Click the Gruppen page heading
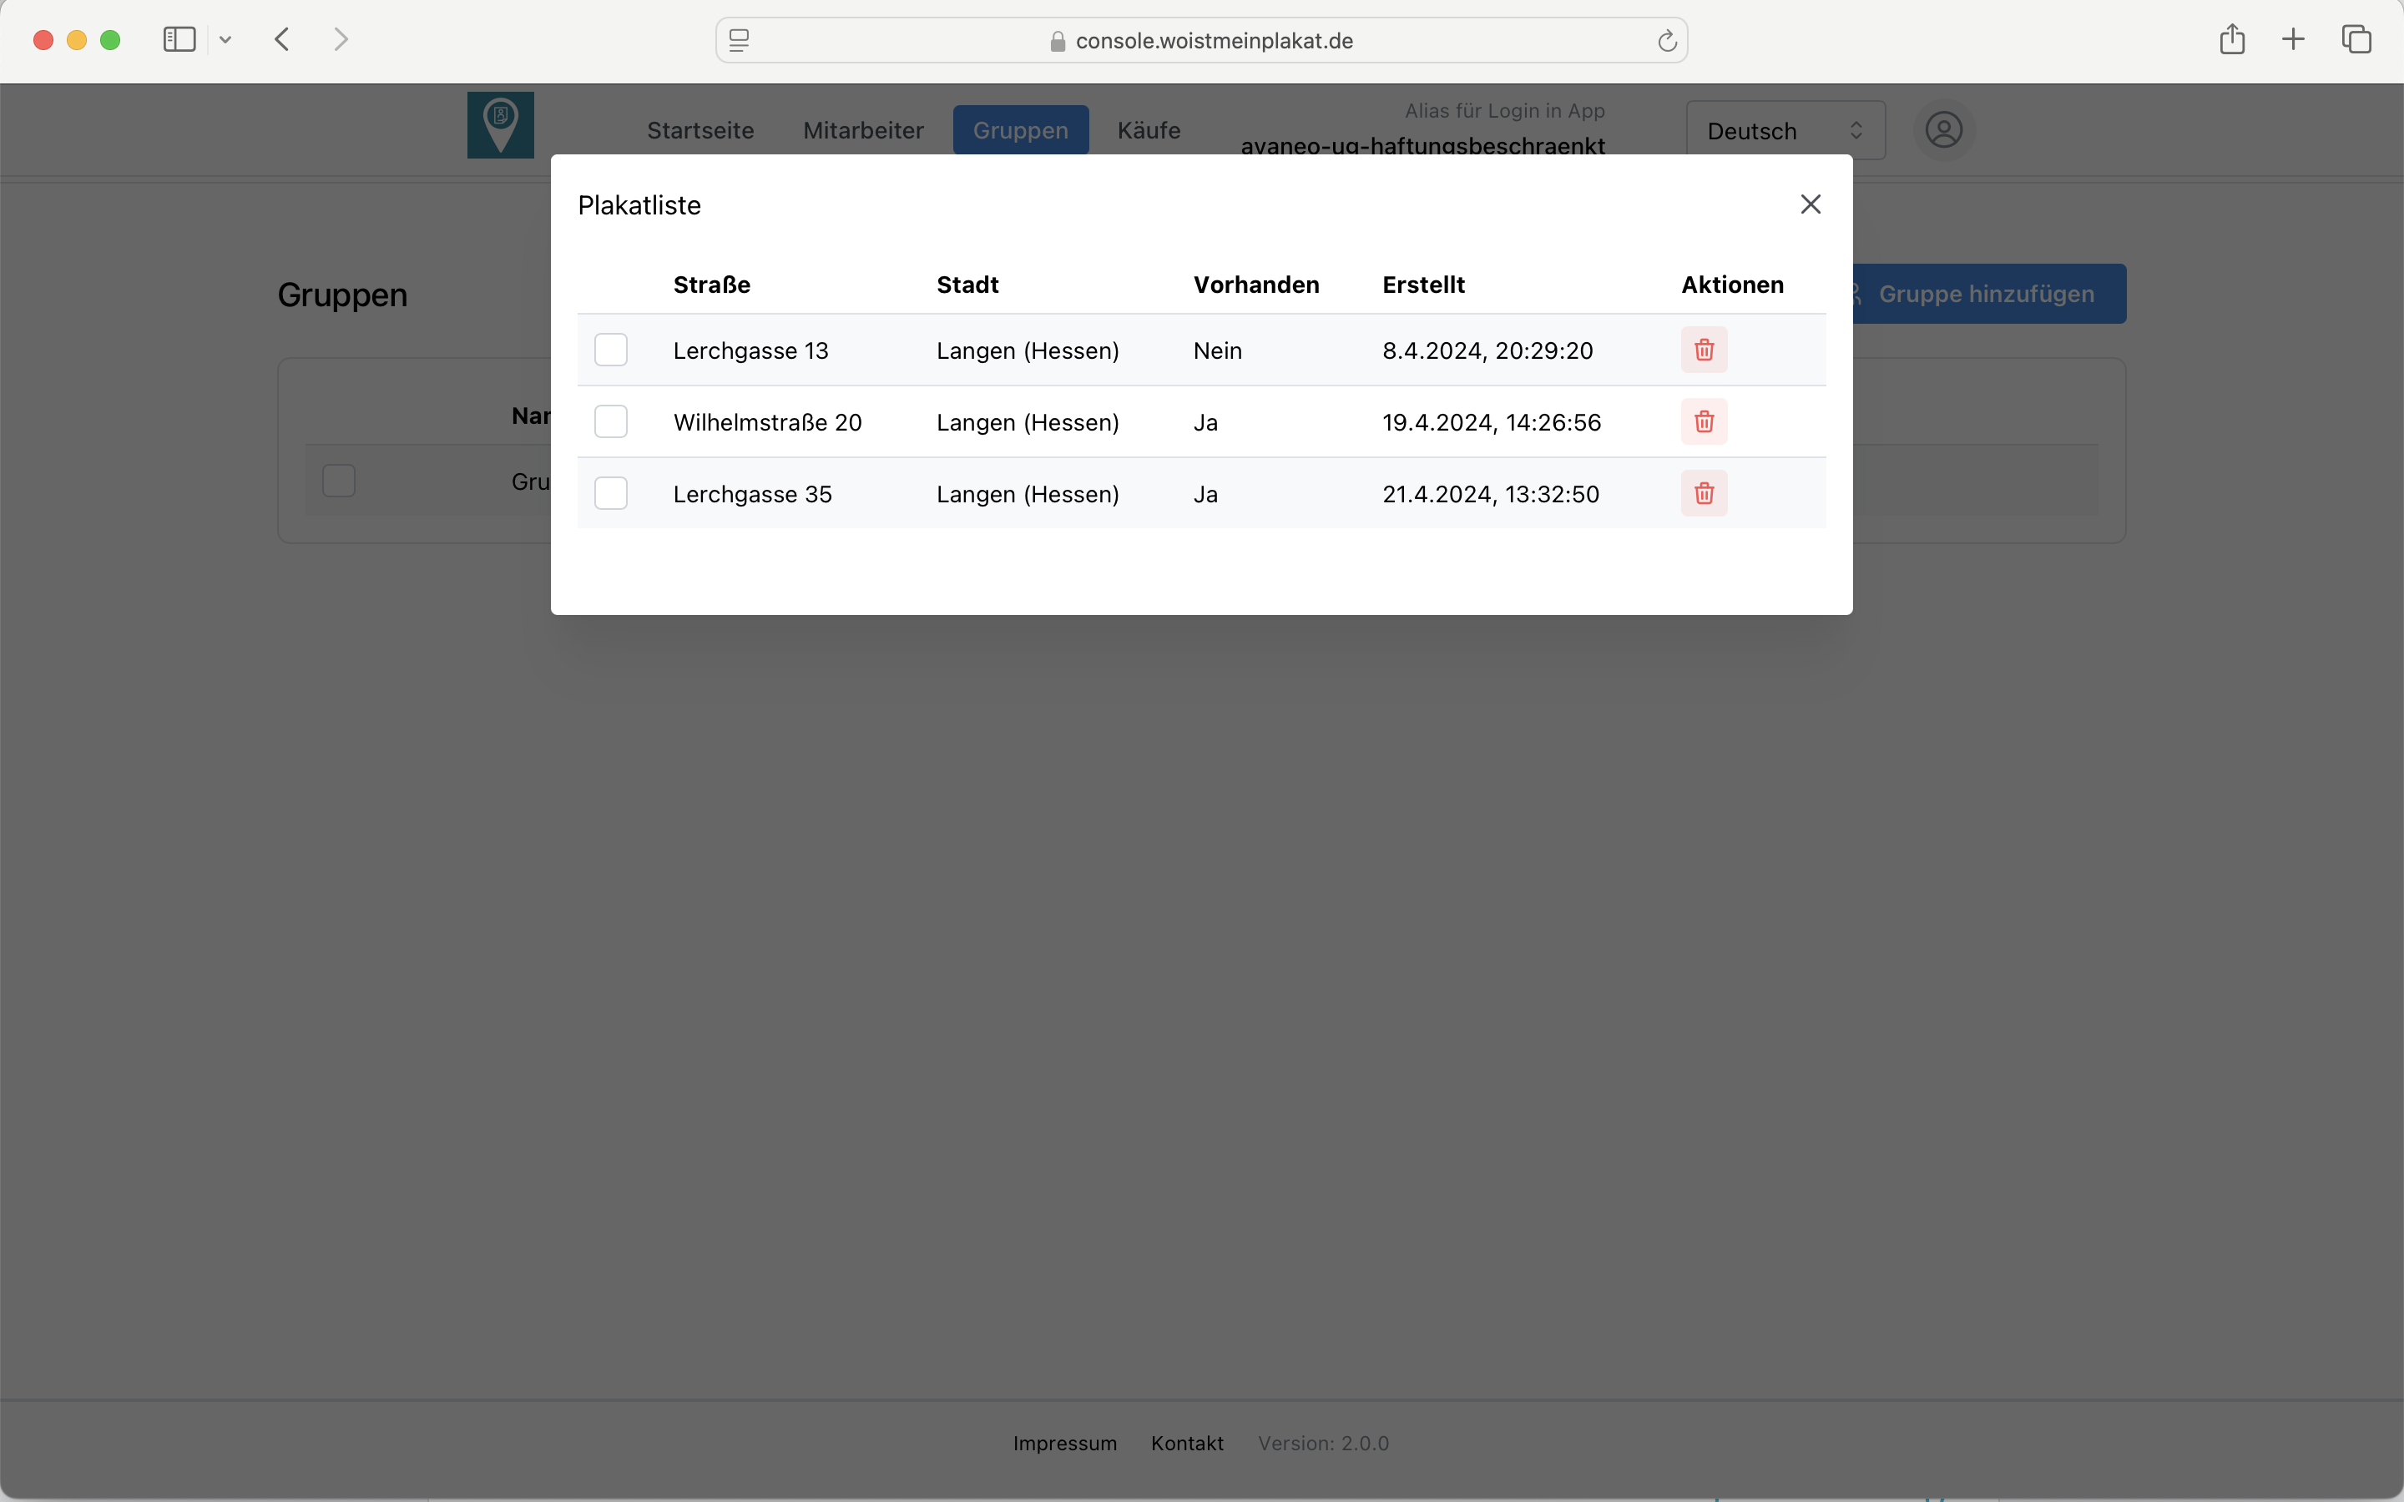The width and height of the screenshot is (2404, 1502). (343, 295)
